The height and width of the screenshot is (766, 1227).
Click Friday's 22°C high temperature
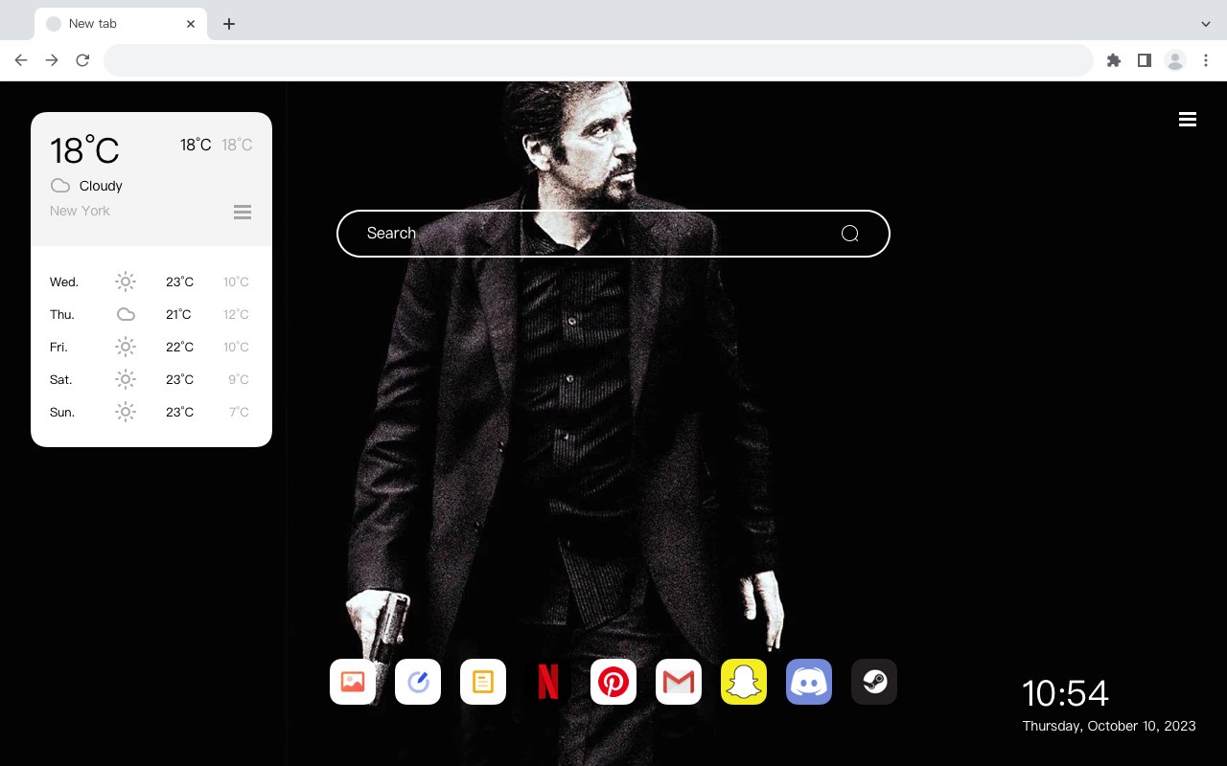coord(179,347)
